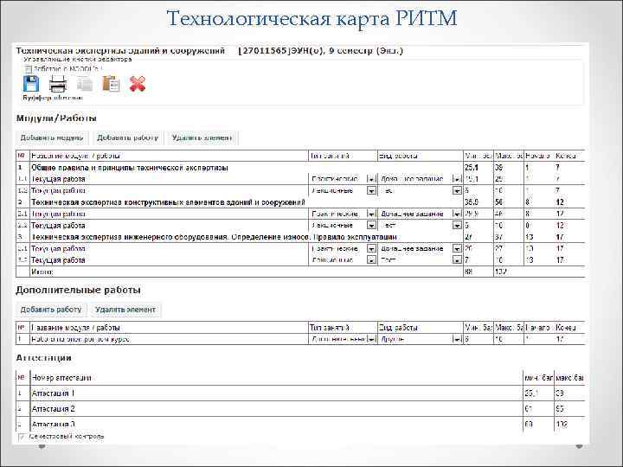Select Текущая работа in row 2.1

coord(58,214)
